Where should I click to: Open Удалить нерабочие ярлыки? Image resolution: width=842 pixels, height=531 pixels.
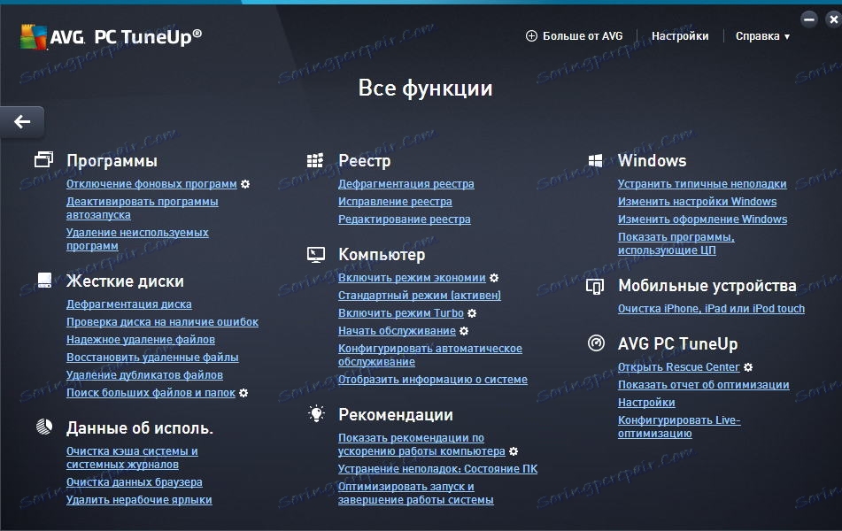tap(139, 500)
